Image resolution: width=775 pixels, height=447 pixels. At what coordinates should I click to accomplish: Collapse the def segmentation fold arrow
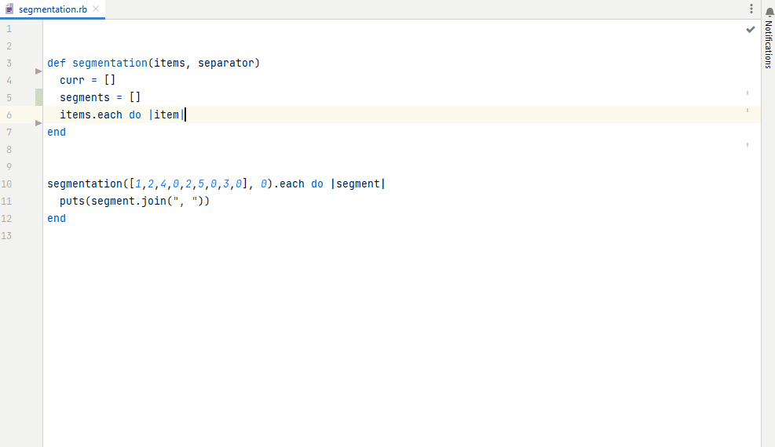click(38, 71)
